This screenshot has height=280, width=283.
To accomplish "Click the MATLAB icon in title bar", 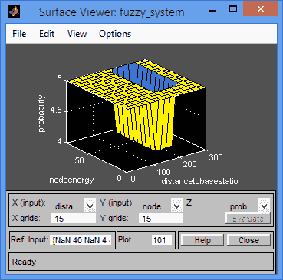I will [14, 12].
